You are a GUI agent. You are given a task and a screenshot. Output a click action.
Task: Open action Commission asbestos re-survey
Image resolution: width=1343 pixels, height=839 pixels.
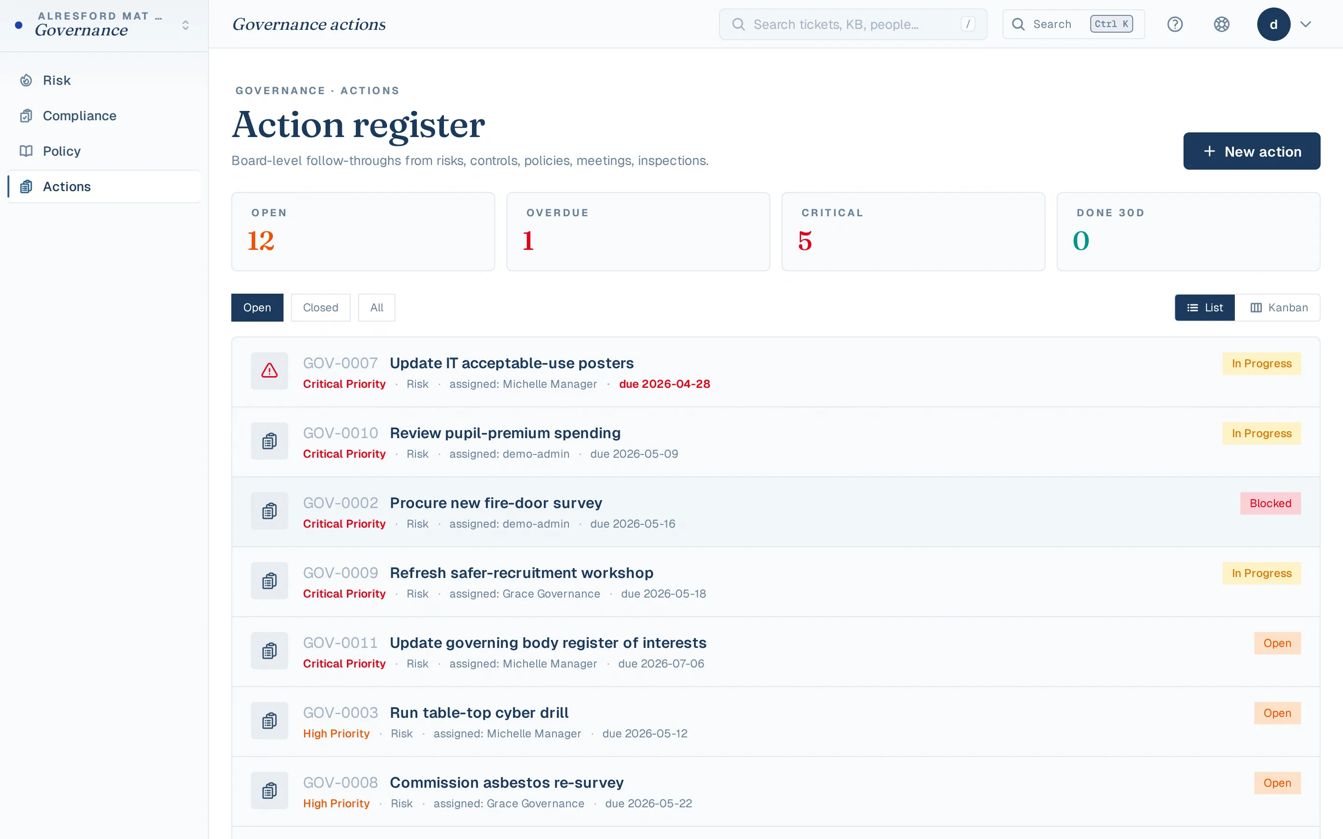tap(507, 783)
